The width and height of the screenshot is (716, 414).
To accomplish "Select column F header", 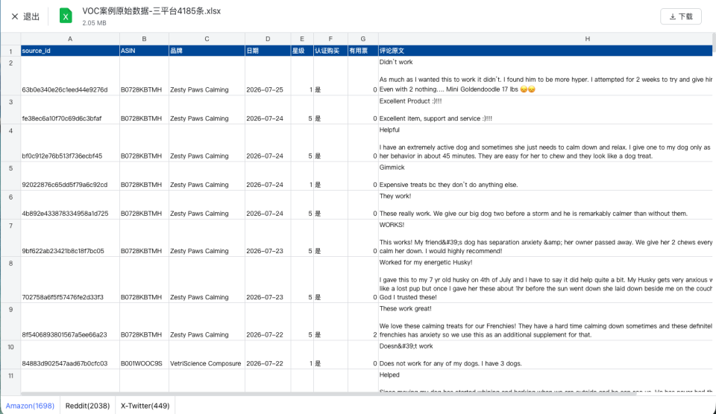I will pyautogui.click(x=330, y=39).
